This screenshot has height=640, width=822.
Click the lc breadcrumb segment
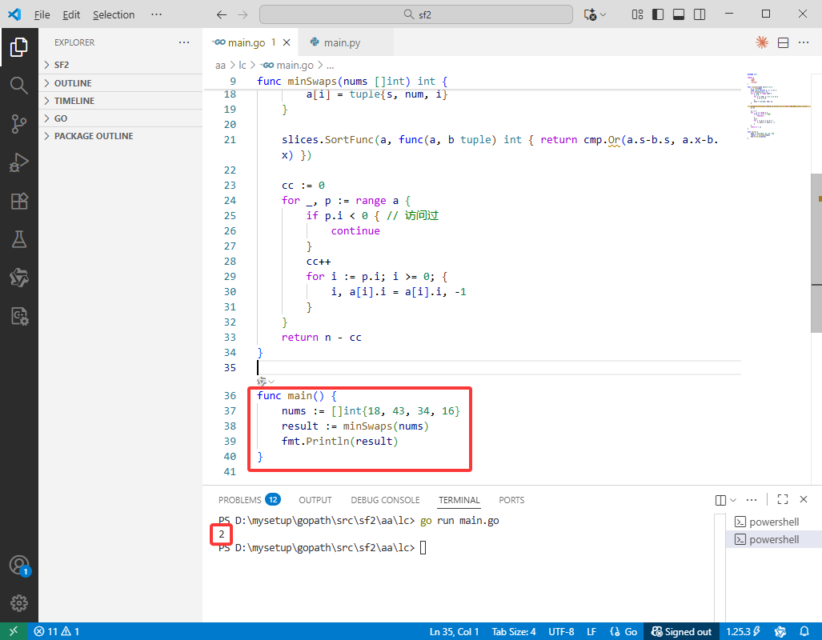(243, 65)
